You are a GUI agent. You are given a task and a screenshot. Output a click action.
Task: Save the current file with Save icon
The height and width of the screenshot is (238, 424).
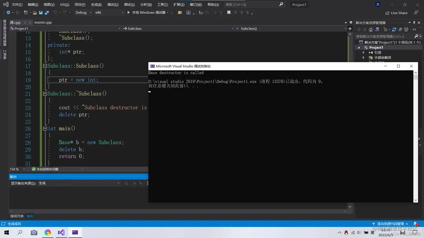pyautogui.click(x=41, y=13)
